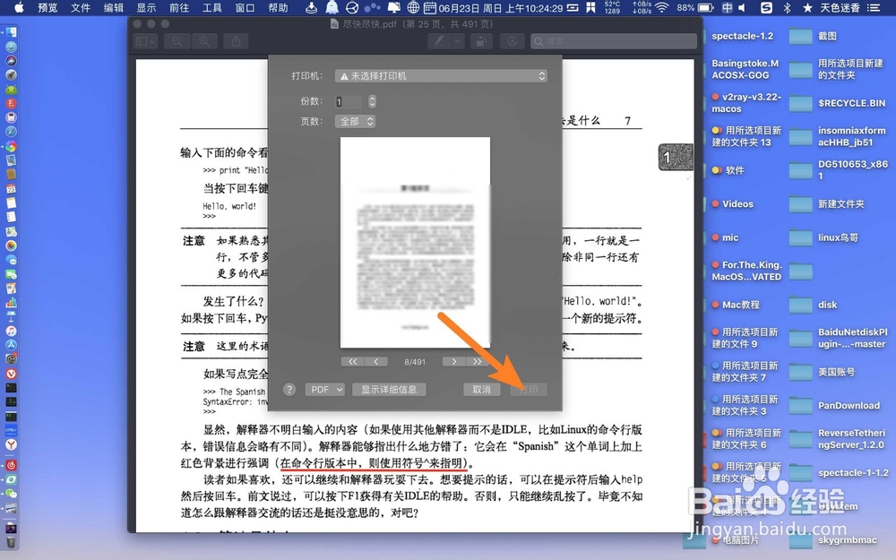Image resolution: width=896 pixels, height=560 pixels.
Task: Open the Apple menu
Action: click(x=19, y=7)
